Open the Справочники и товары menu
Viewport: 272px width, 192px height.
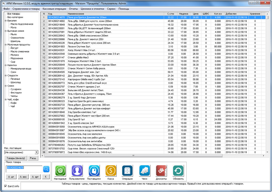coord(26,9)
